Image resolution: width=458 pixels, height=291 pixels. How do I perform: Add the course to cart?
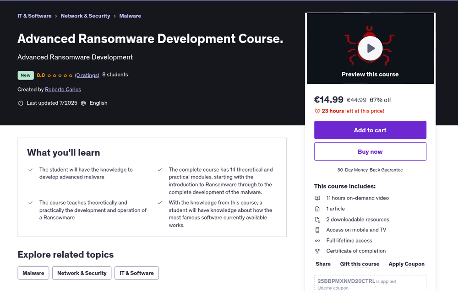(x=370, y=129)
